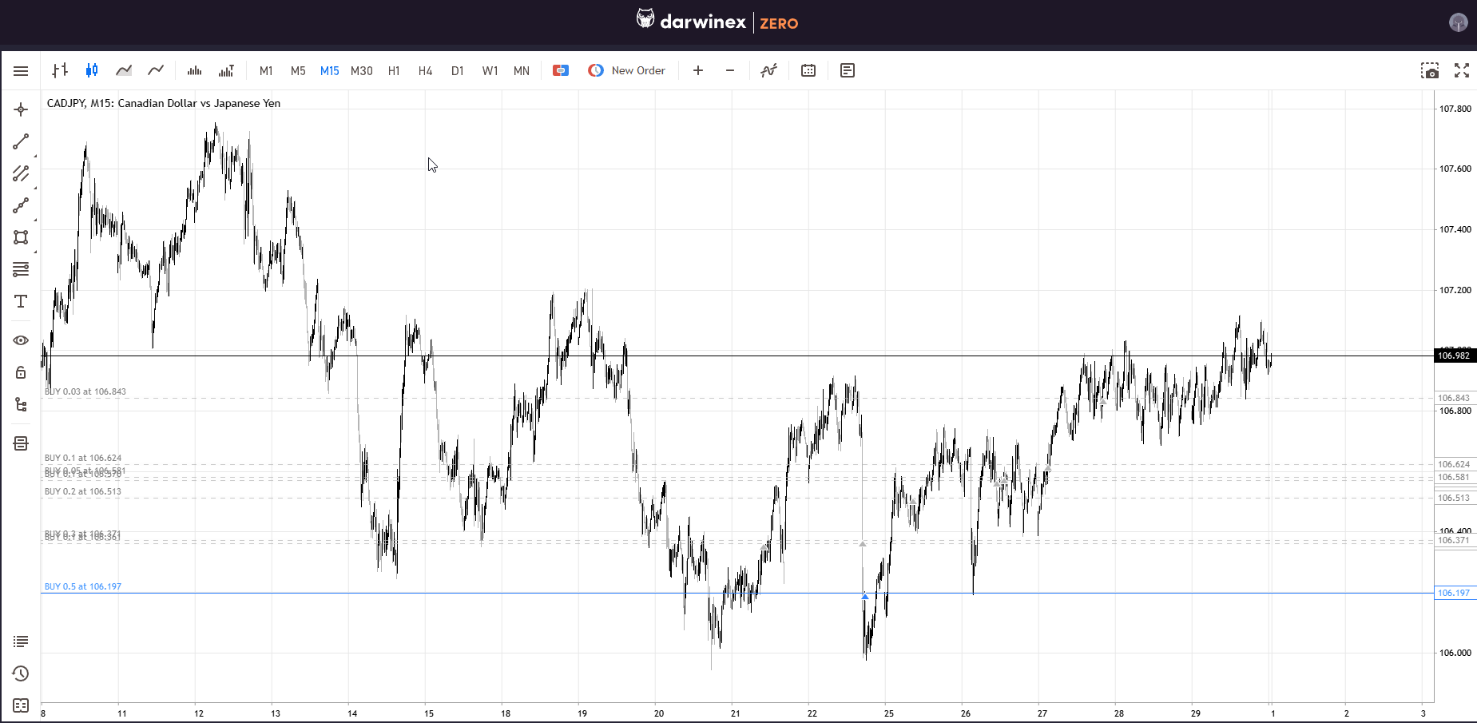Select BUY 0.03 at 106.843 order label

[85, 391]
